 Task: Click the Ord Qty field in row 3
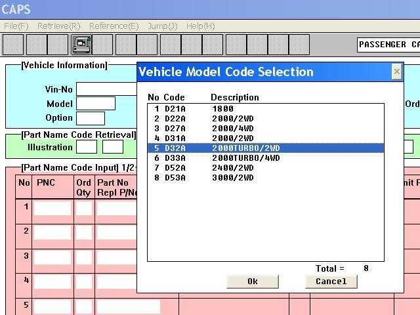[x=84, y=258]
